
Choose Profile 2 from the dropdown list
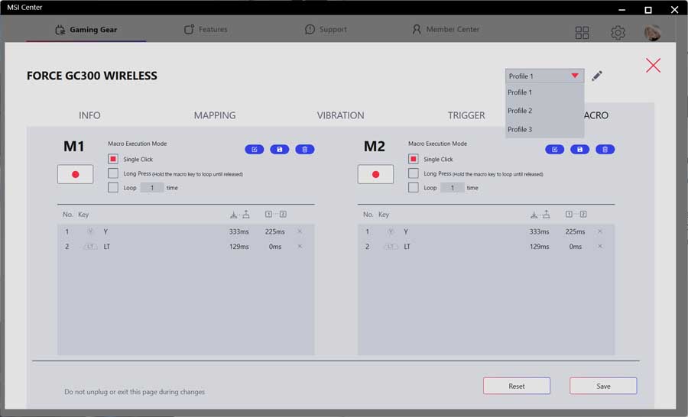coord(544,111)
